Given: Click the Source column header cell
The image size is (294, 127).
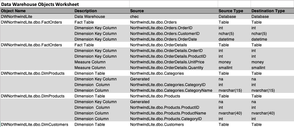Looking at the screenshot, I should coord(137,11).
